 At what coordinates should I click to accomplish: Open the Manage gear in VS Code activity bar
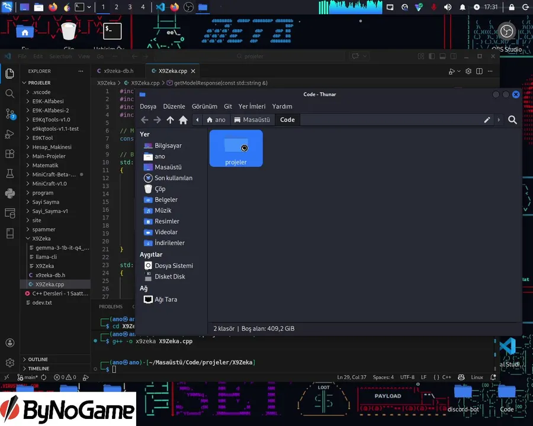(10, 363)
